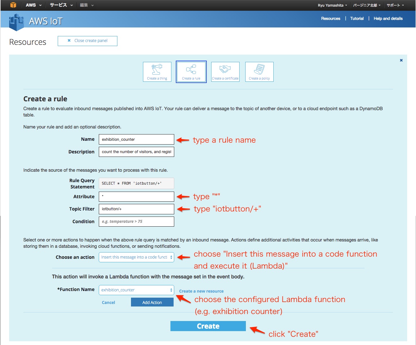Select the Create a policy icon
This screenshot has height=345, width=416.
pos(259,72)
